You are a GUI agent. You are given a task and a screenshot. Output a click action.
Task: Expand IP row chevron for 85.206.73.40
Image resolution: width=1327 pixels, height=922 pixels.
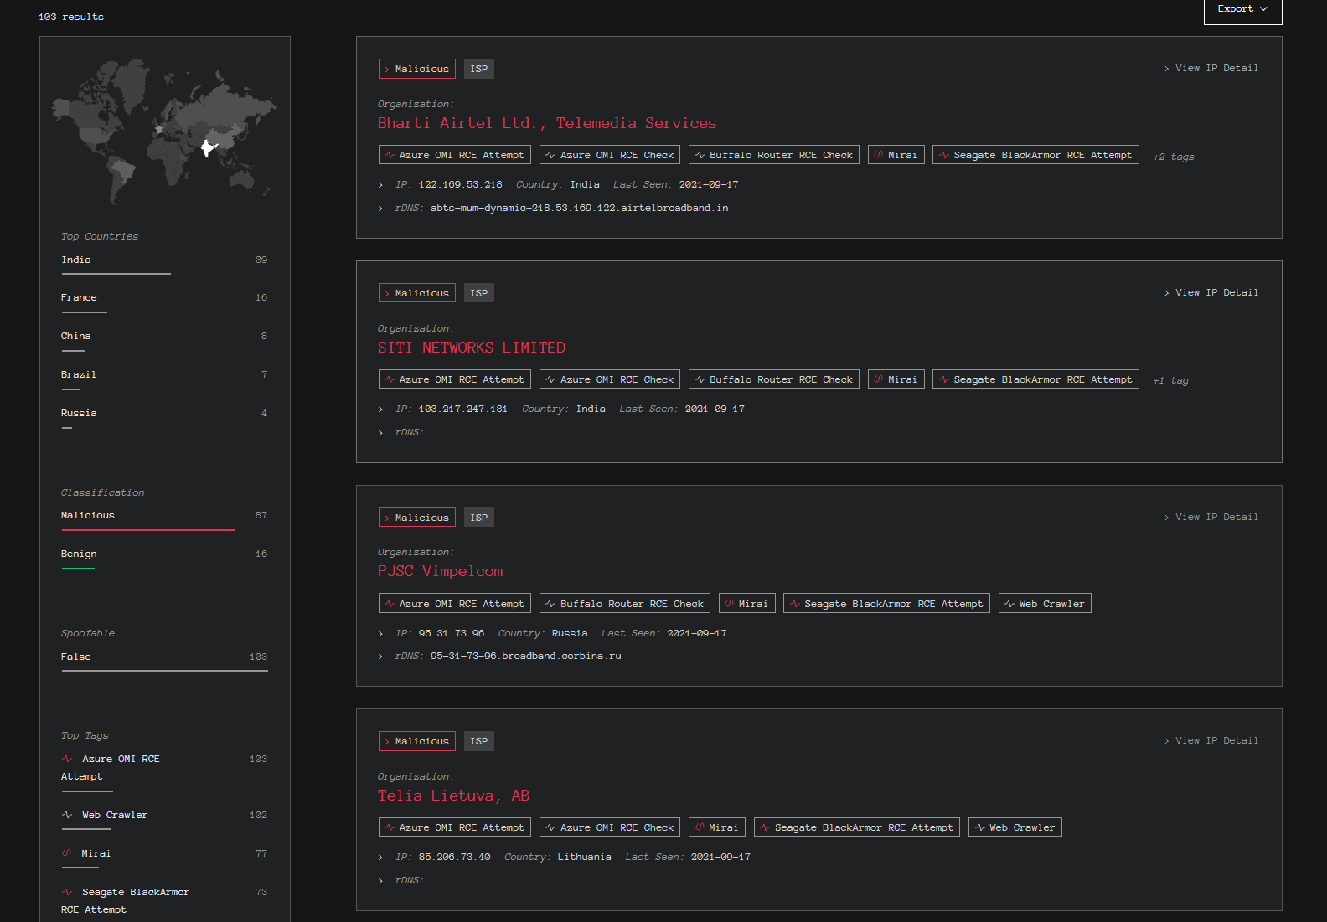point(380,858)
